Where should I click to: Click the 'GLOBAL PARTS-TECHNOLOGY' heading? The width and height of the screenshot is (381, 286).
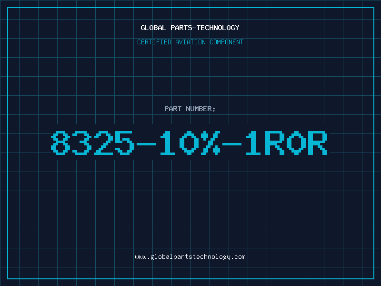(190, 28)
